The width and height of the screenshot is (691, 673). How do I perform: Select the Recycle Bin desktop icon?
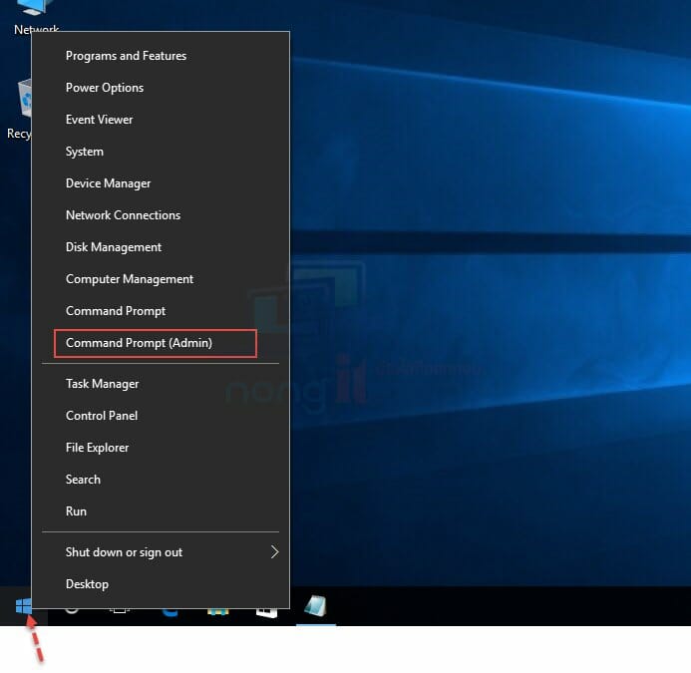(x=19, y=108)
